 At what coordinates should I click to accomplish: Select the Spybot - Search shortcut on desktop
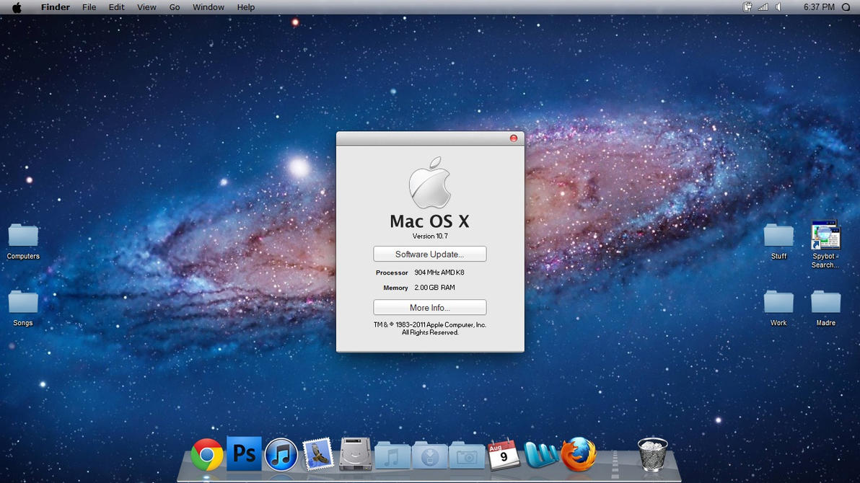tap(825, 236)
